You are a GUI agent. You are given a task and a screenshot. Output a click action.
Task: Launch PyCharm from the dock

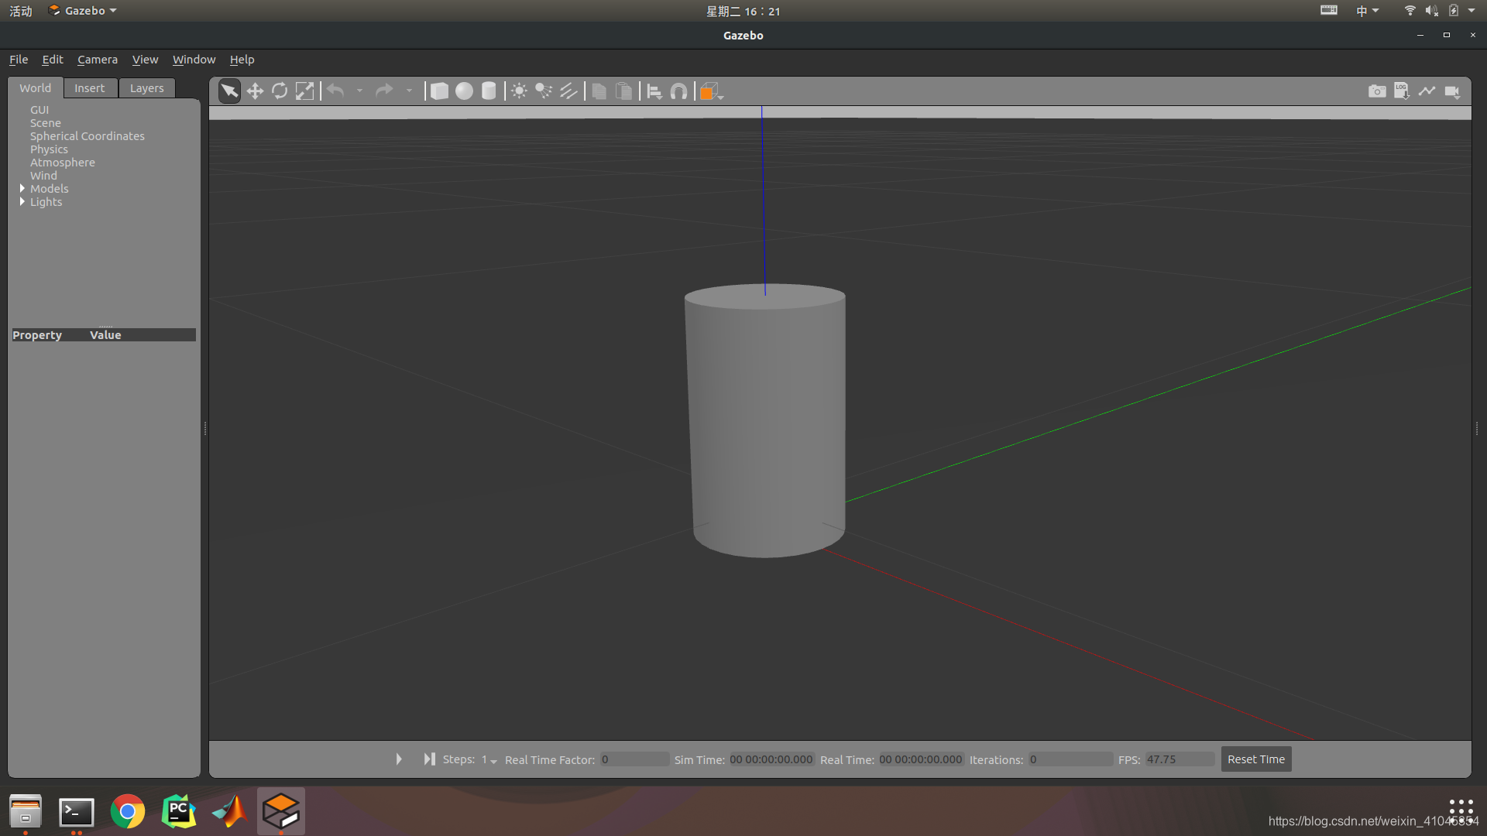pyautogui.click(x=179, y=812)
